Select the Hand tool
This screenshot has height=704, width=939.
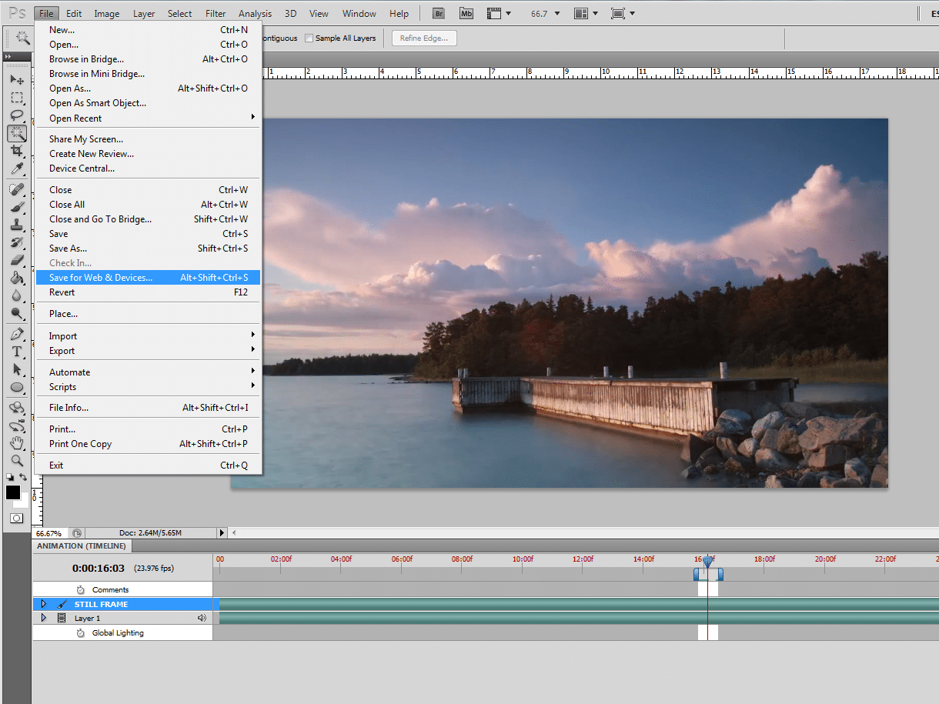(x=16, y=442)
